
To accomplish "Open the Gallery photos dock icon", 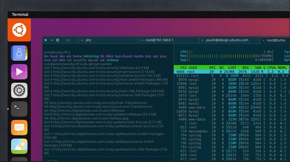I will click(x=19, y=146).
